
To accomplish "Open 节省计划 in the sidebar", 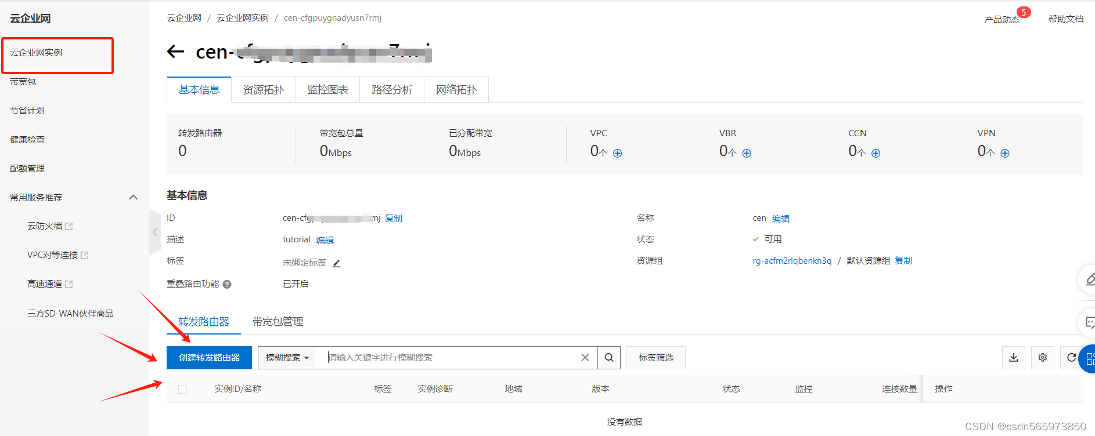I will (x=27, y=111).
